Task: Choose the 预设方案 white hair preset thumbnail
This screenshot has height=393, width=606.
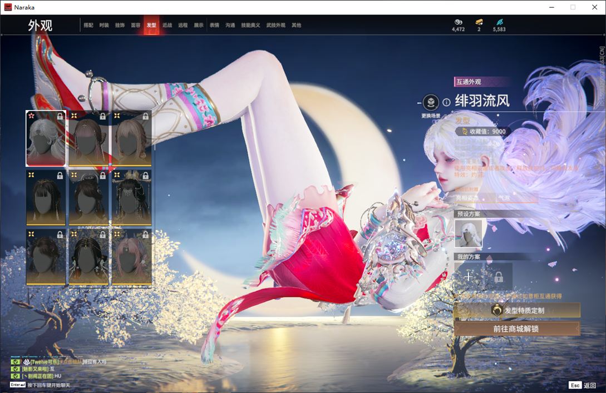Action: 468,233
